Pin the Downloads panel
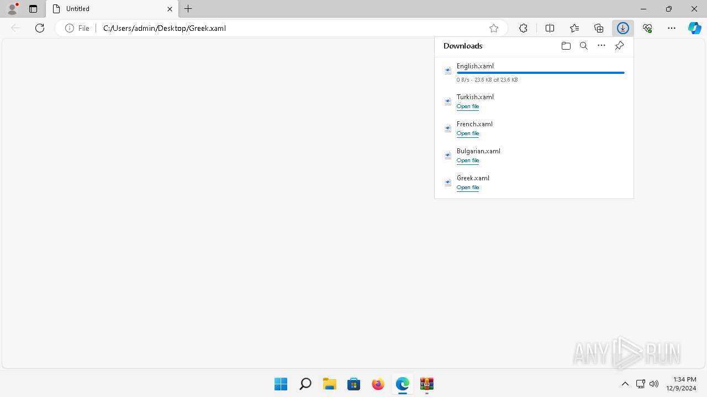This screenshot has width=707, height=397. pos(619,46)
